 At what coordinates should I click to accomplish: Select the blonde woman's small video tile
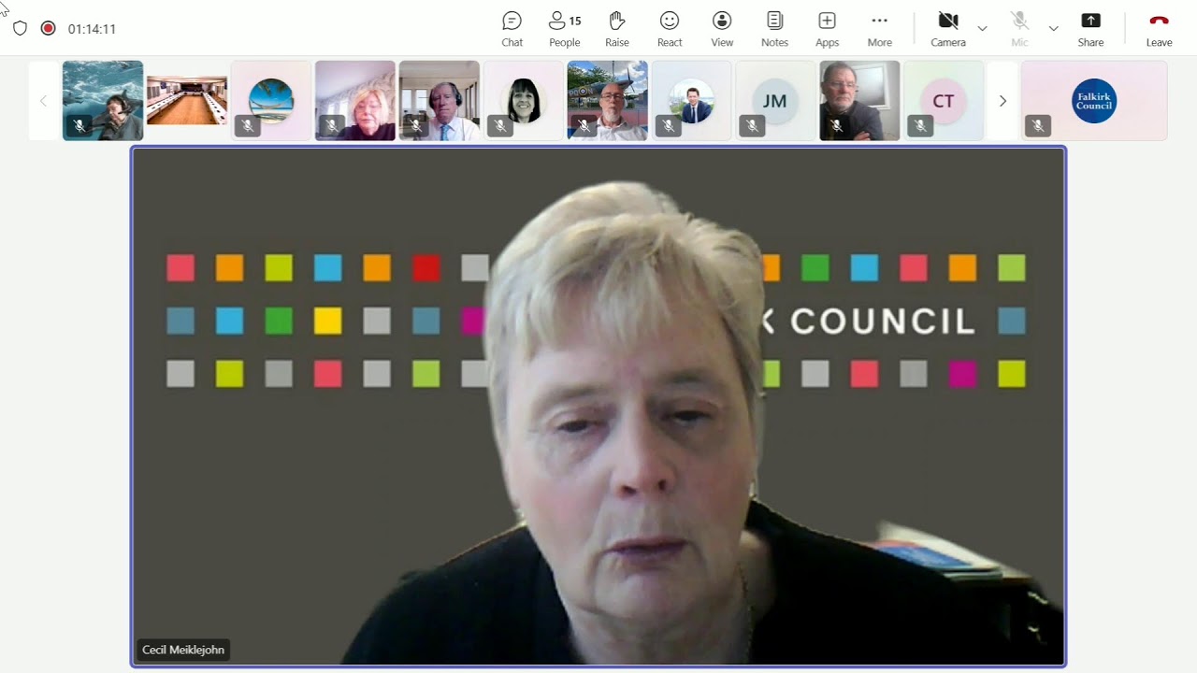[x=355, y=101]
